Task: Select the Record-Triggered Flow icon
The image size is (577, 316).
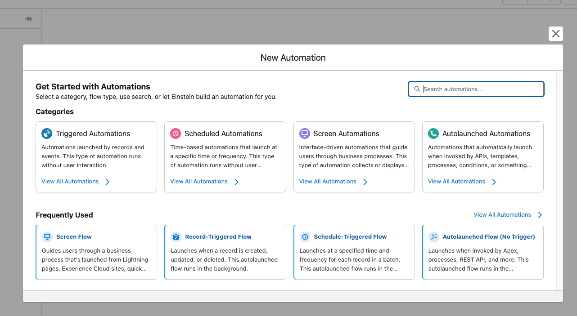Action: pyautogui.click(x=176, y=236)
